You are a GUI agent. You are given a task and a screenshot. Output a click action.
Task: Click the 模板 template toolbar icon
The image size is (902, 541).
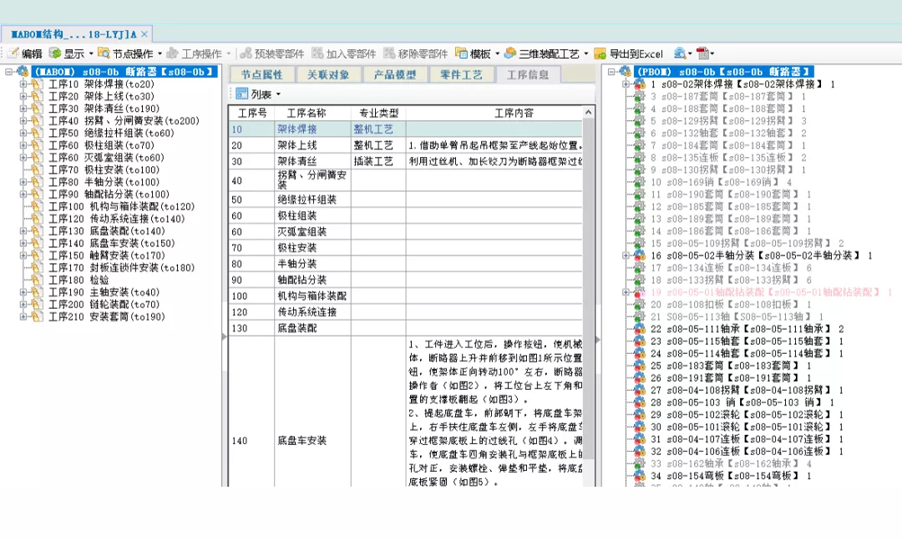pos(463,53)
